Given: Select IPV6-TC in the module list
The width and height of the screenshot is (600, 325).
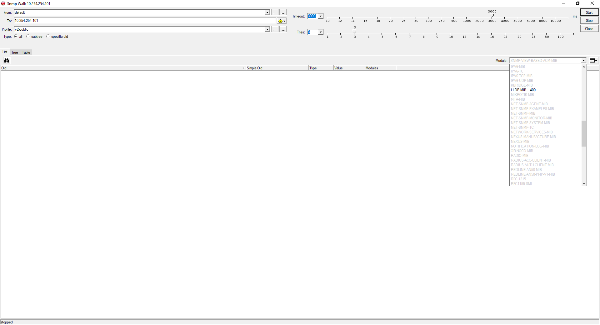Looking at the screenshot, I should (x=517, y=71).
